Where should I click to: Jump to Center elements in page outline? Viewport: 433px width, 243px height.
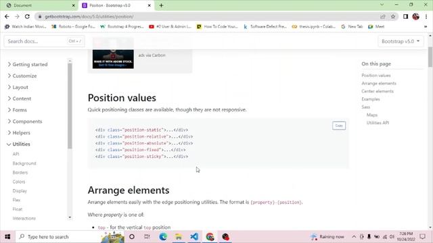coord(378,91)
